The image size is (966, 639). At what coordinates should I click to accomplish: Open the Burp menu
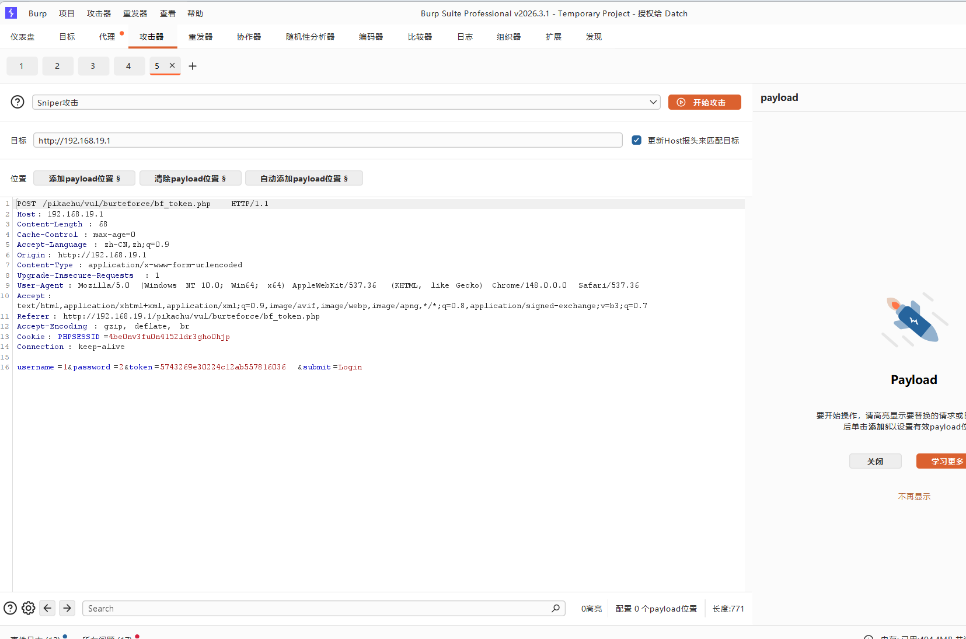pos(37,13)
